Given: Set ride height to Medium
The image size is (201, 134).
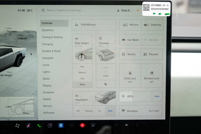Looking at the screenshot, I should point(82,72).
